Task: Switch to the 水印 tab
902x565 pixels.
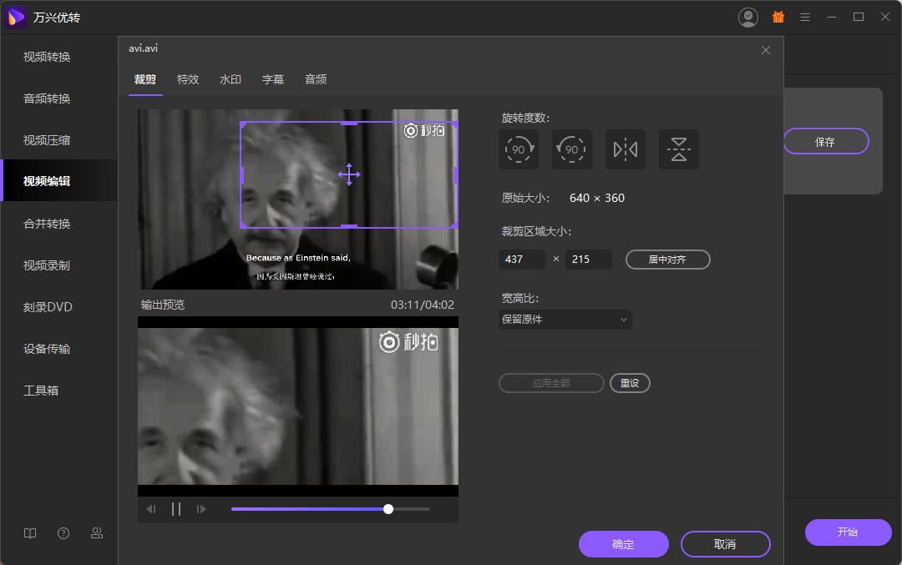Action: click(x=231, y=79)
